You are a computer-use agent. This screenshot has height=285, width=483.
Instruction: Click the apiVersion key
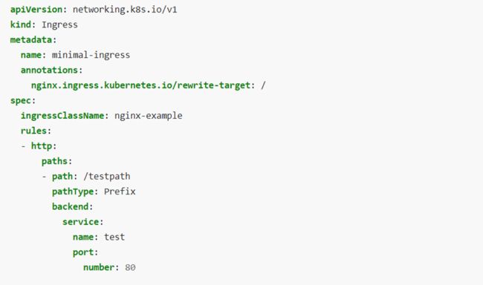(x=36, y=10)
